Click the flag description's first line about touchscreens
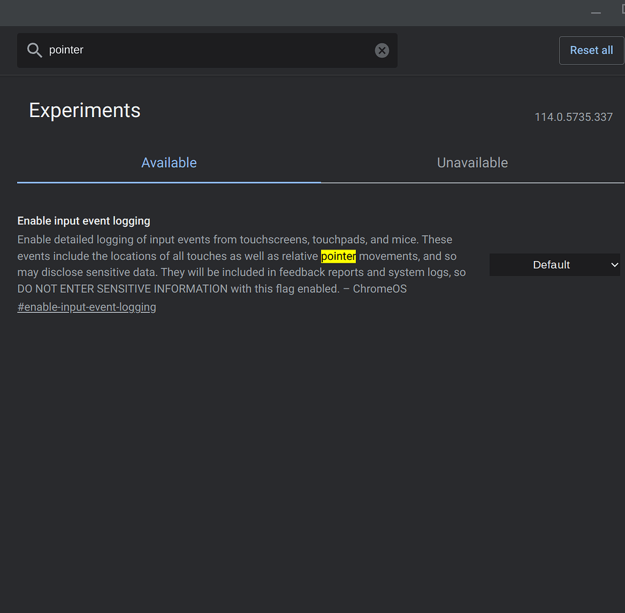This screenshot has height=613, width=625. click(234, 240)
